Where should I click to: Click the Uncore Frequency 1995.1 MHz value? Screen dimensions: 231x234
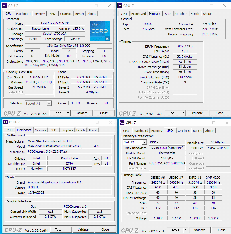tap(209, 34)
